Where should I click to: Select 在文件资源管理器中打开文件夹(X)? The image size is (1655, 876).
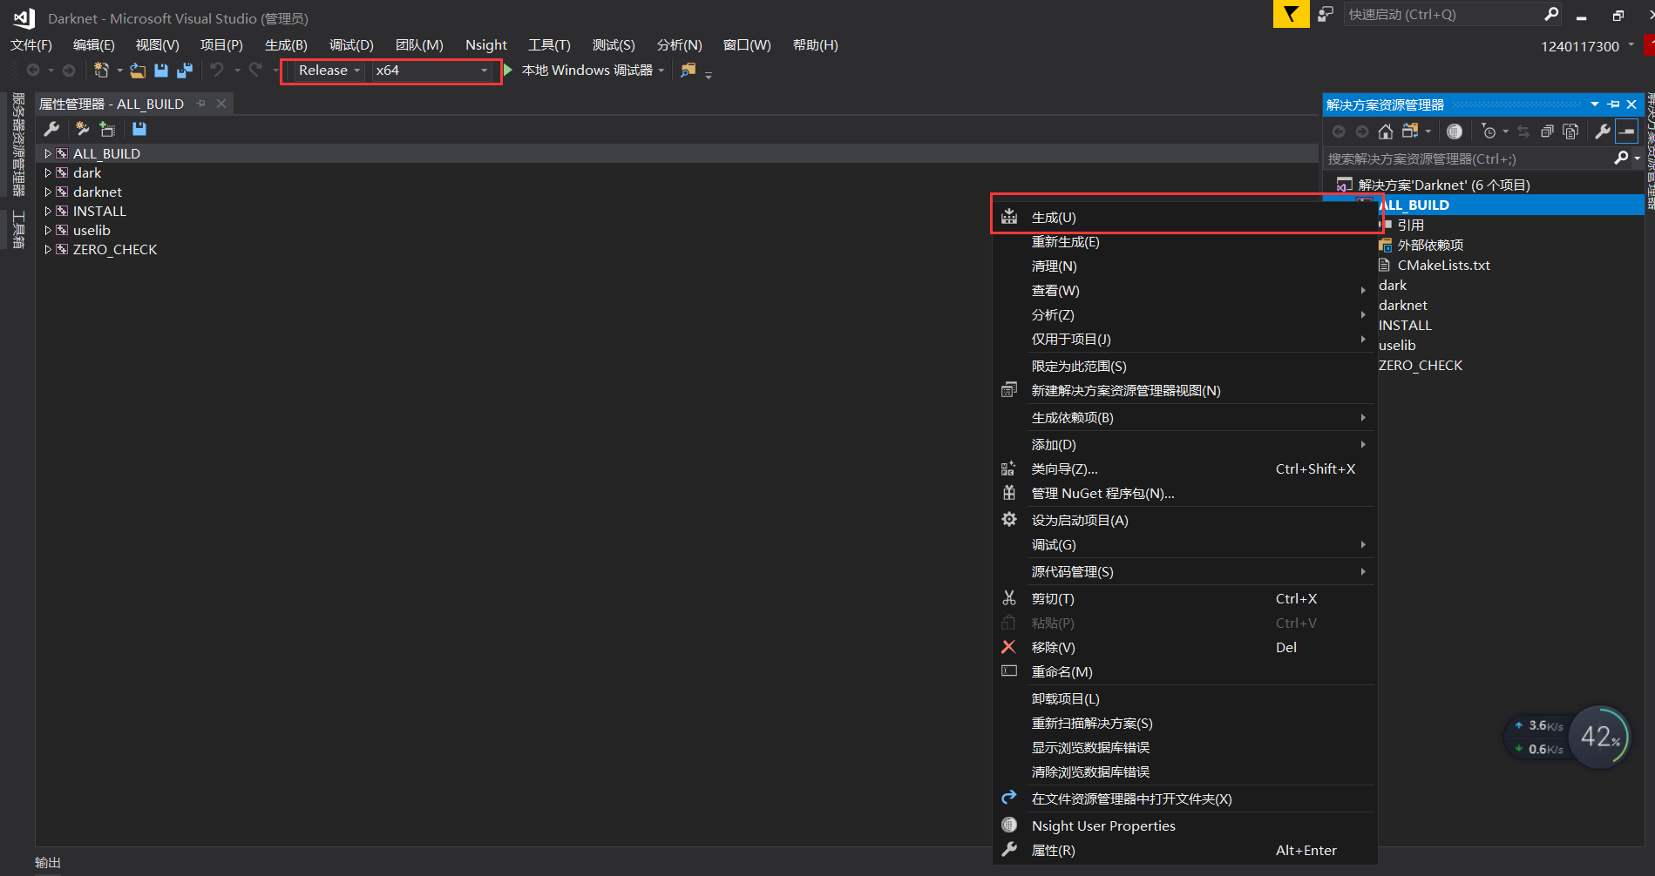1184,799
